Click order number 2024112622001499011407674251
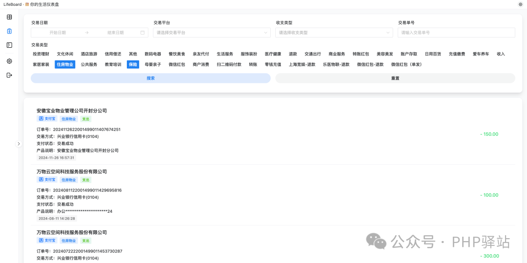The width and height of the screenshot is (527, 263). 87,130
